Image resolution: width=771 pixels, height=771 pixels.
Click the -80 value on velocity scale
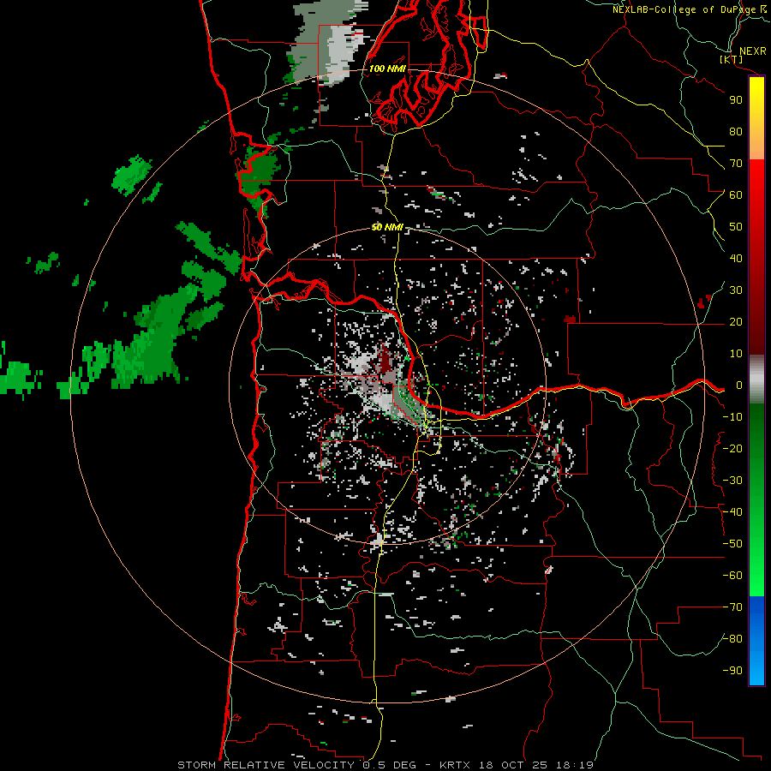click(732, 639)
